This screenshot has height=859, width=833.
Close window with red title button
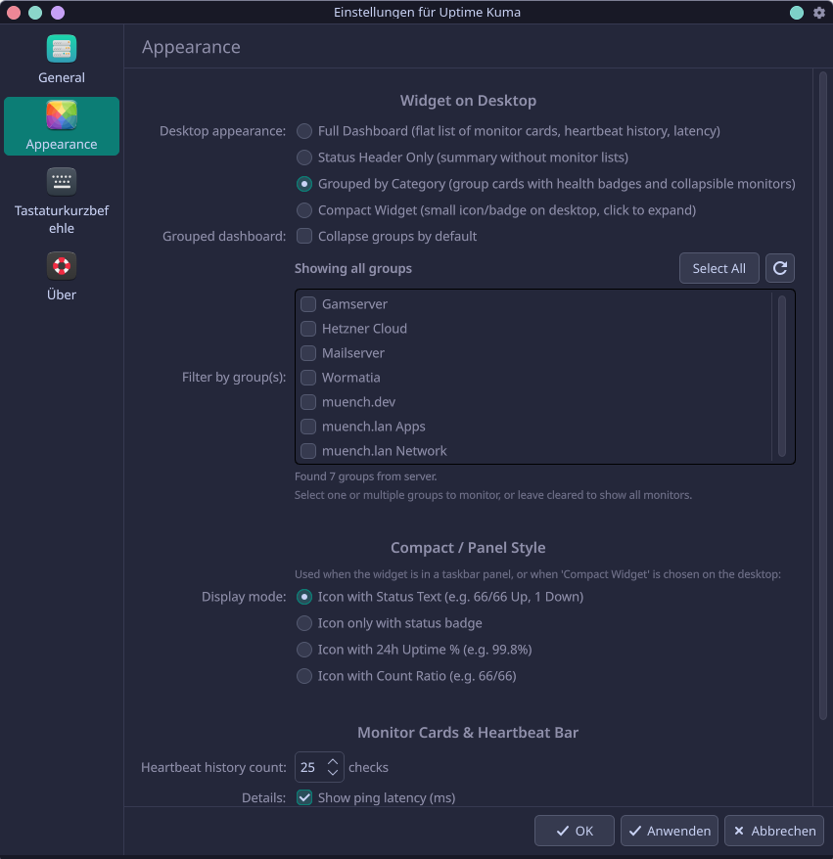[x=13, y=13]
